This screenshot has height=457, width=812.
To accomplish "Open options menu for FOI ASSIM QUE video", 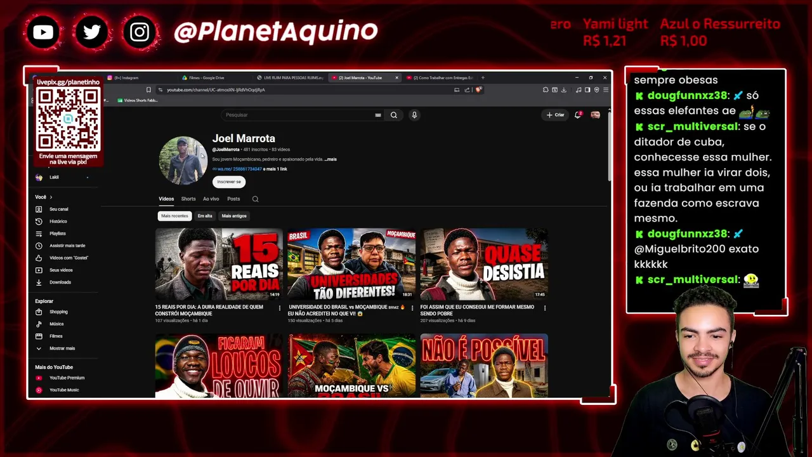I will [x=545, y=308].
